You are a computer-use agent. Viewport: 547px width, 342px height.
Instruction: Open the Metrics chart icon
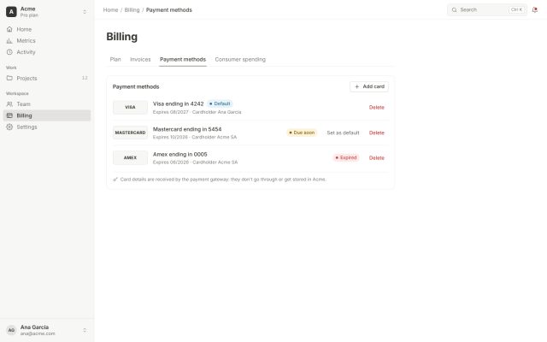pyautogui.click(x=9, y=41)
